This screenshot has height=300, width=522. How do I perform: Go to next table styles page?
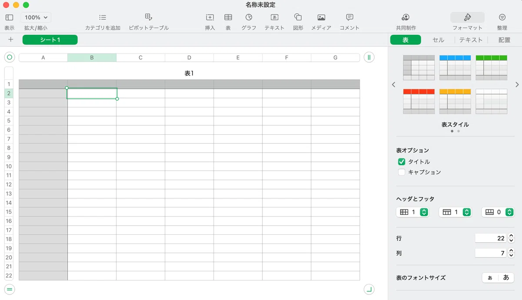[x=517, y=85]
